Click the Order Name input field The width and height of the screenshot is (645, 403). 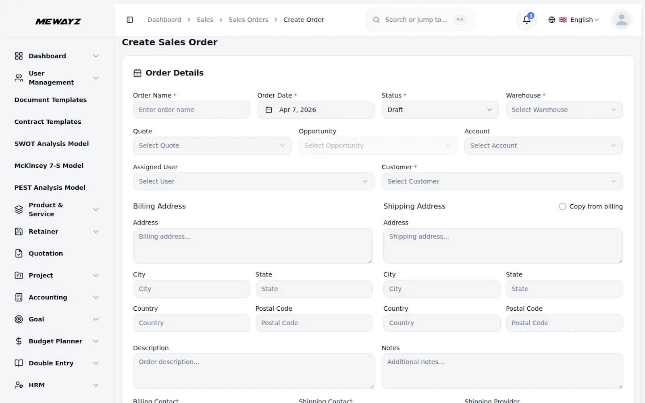(x=191, y=110)
